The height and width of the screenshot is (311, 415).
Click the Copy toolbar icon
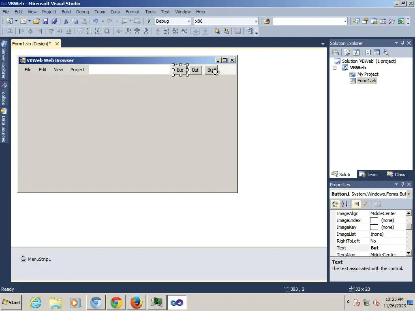pyautogui.click(x=75, y=21)
